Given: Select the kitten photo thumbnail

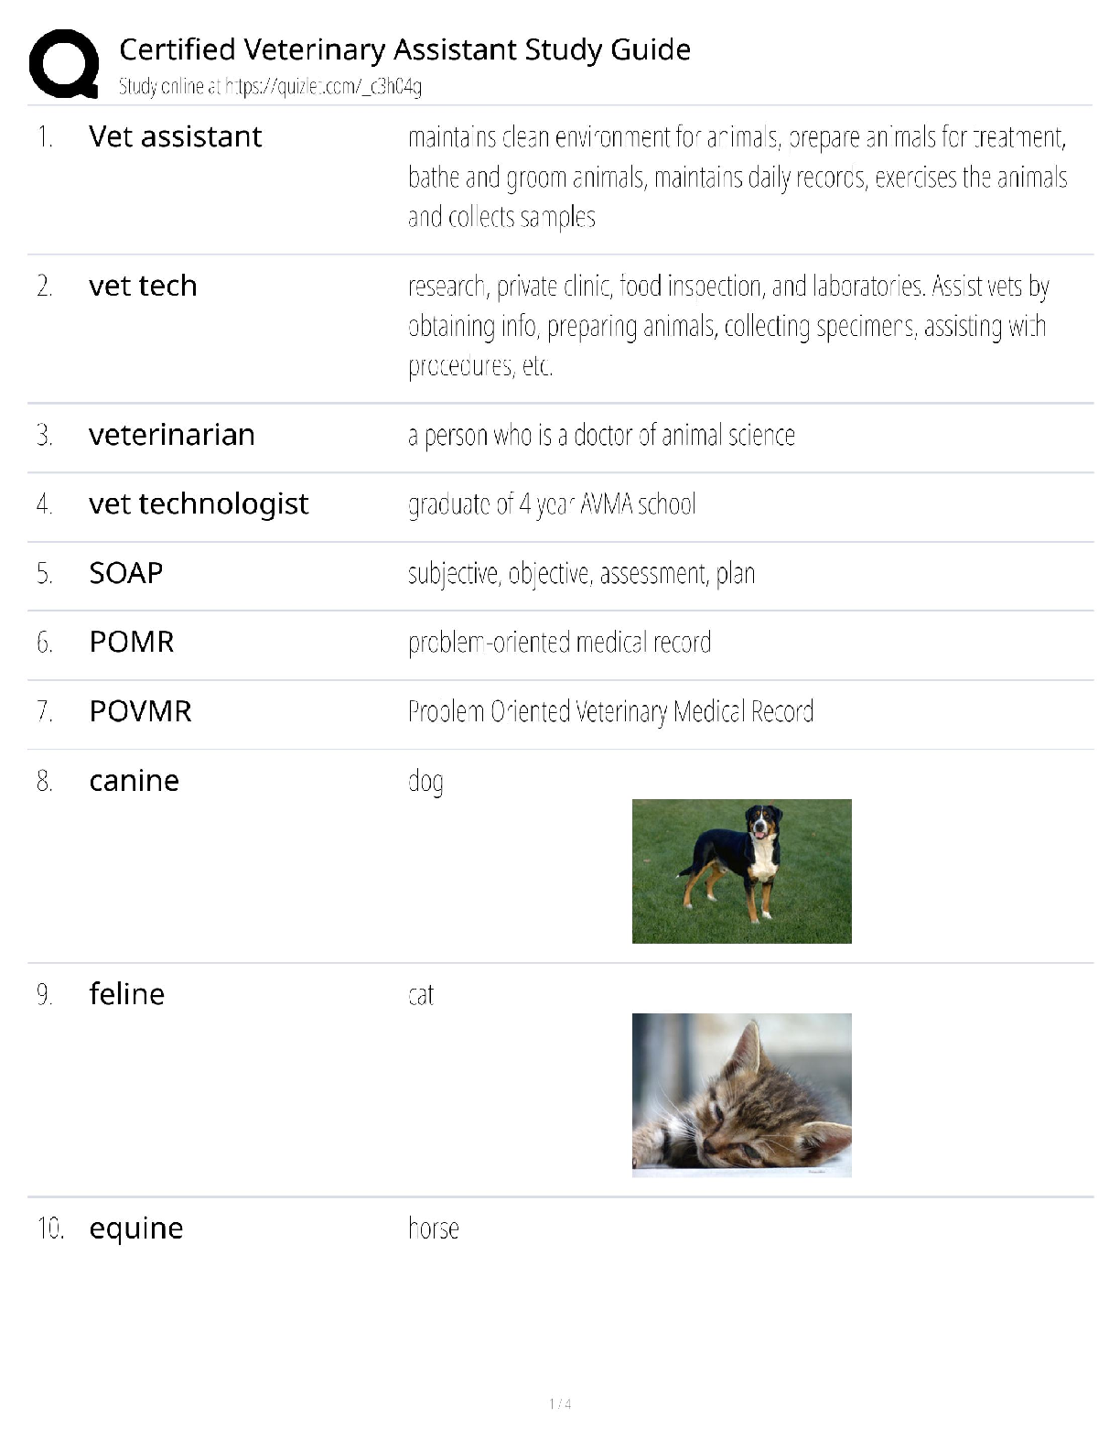Looking at the screenshot, I should pos(741,1094).
